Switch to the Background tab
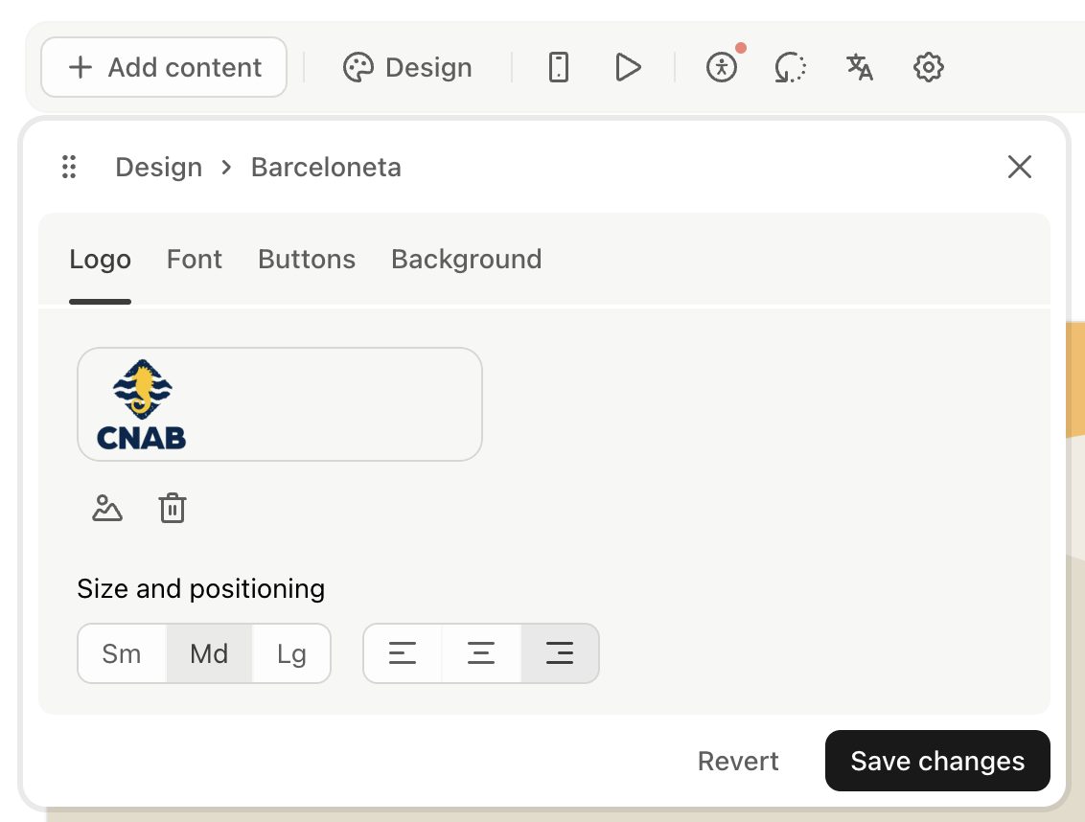1085x822 pixels. click(x=467, y=260)
